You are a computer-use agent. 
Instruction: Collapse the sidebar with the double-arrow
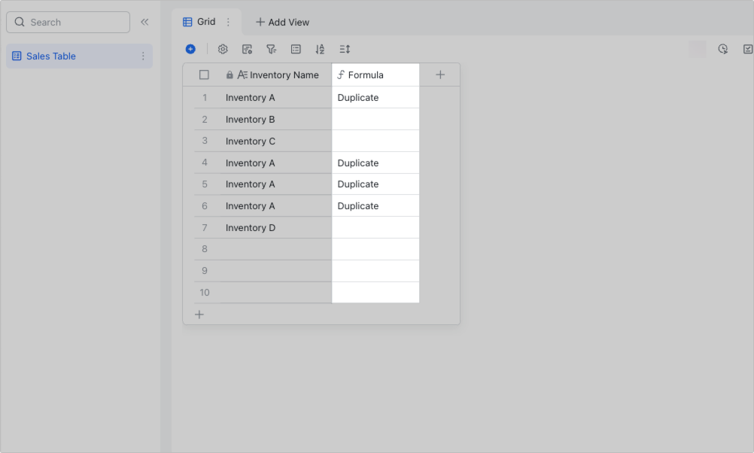145,22
